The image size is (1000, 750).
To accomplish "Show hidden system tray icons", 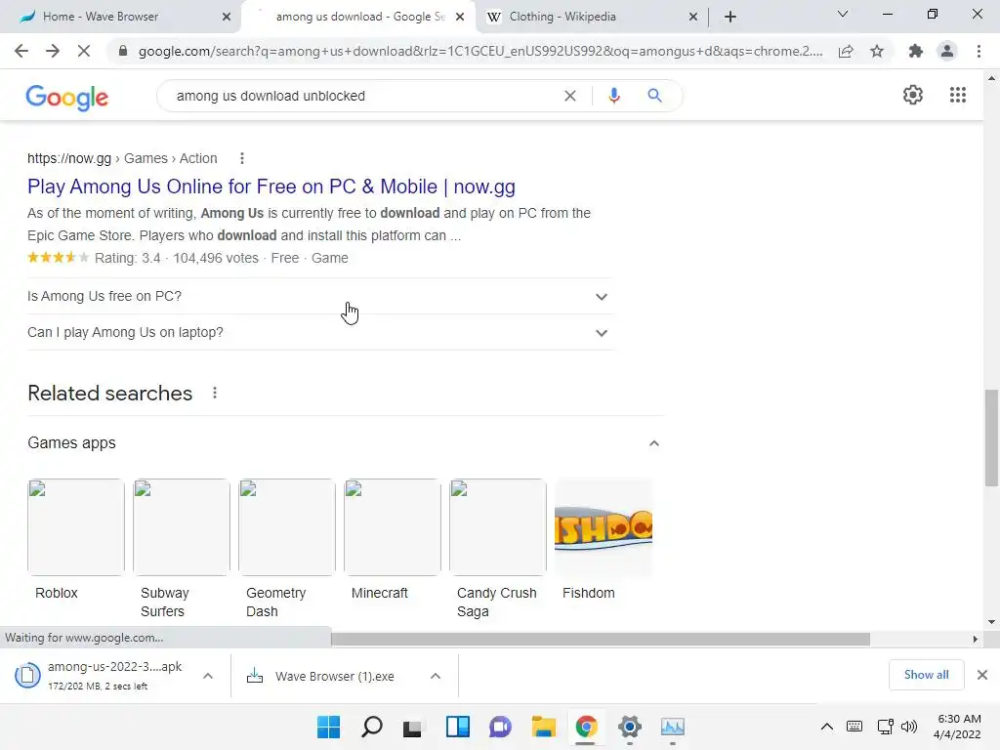I will click(826, 727).
